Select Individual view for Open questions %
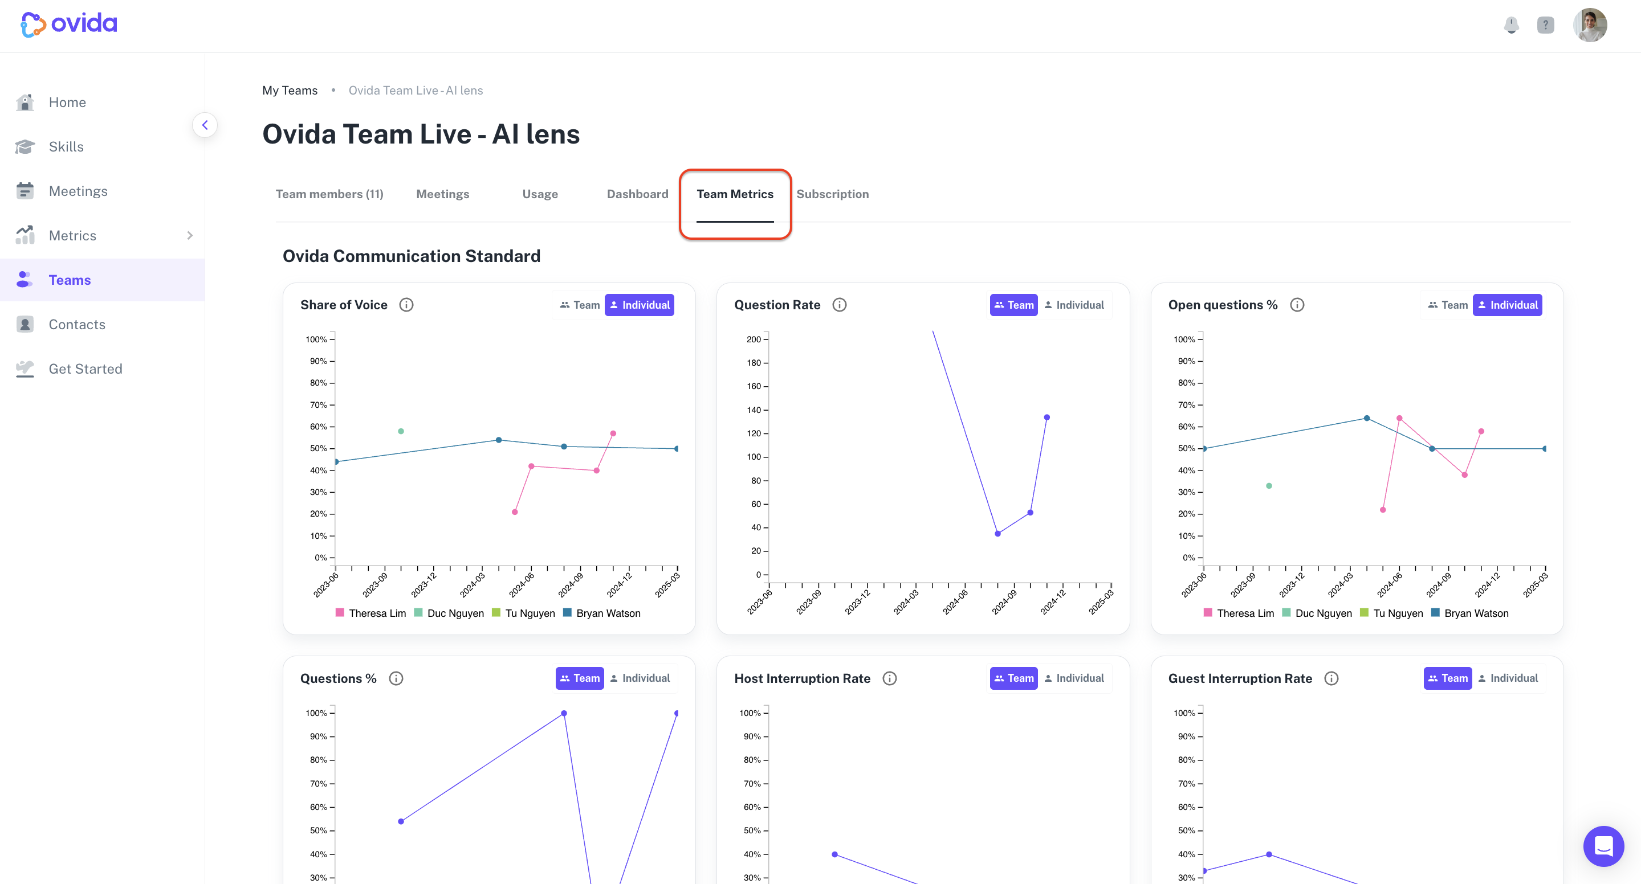1641x884 pixels. pyautogui.click(x=1508, y=305)
